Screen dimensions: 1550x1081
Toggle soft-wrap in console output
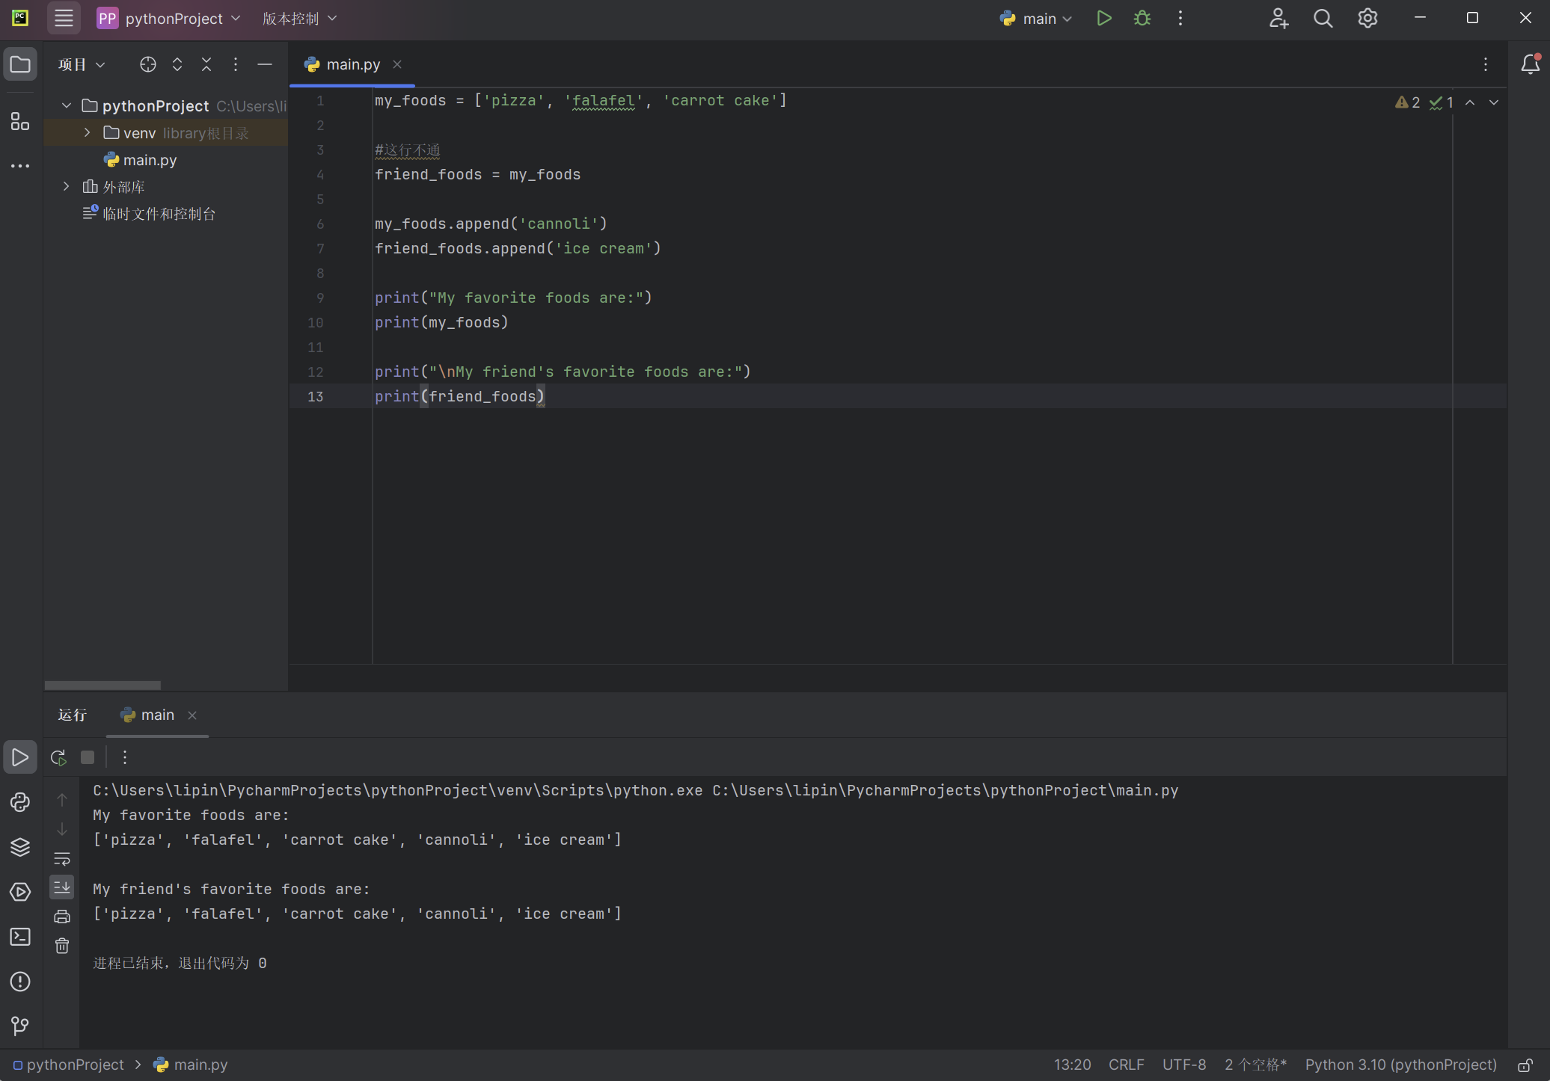coord(62,858)
